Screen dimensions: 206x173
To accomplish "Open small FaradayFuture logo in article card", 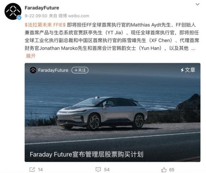I will (x=33, y=70).
